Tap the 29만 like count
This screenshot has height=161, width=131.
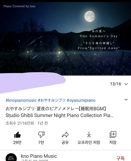[17, 142]
